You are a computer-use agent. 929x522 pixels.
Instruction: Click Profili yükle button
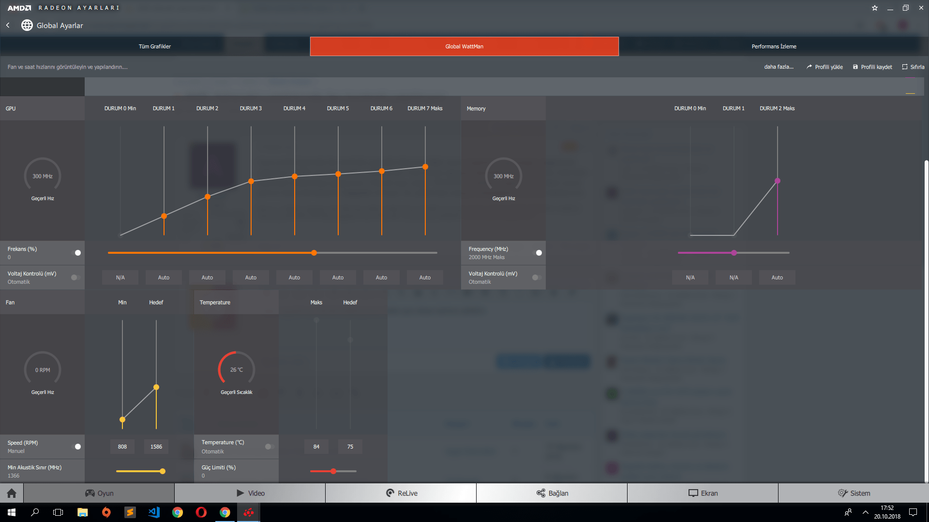click(824, 67)
